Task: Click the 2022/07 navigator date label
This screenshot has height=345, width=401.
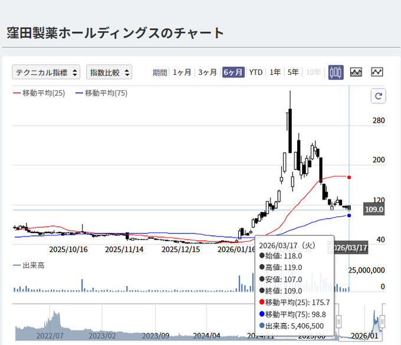Action: 50,336
